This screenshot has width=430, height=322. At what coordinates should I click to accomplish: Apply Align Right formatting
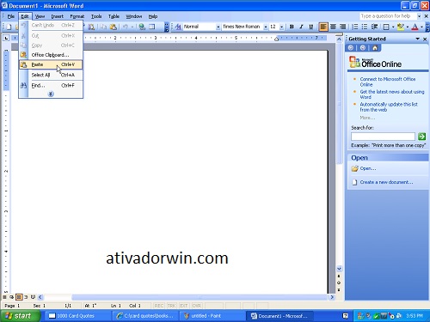click(x=342, y=27)
